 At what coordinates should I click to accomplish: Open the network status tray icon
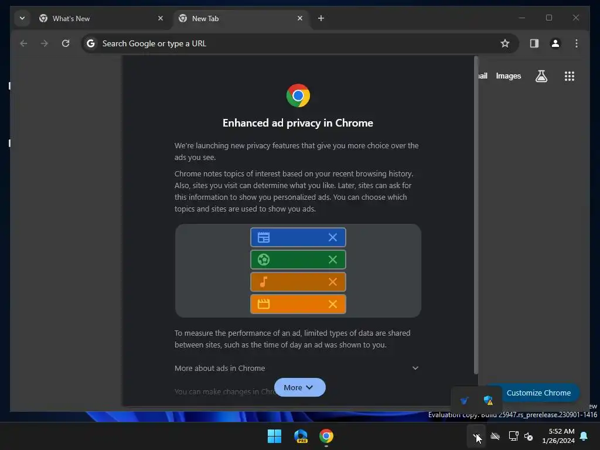click(513, 436)
